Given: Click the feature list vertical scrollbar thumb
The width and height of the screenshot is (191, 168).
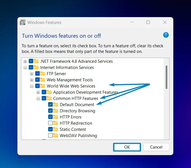Looking at the screenshot, I should [x=166, y=77].
